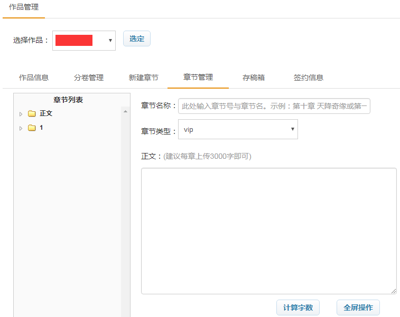Switch to the 作品信息 tab
Screen dimensions: 400x317
pos(34,78)
